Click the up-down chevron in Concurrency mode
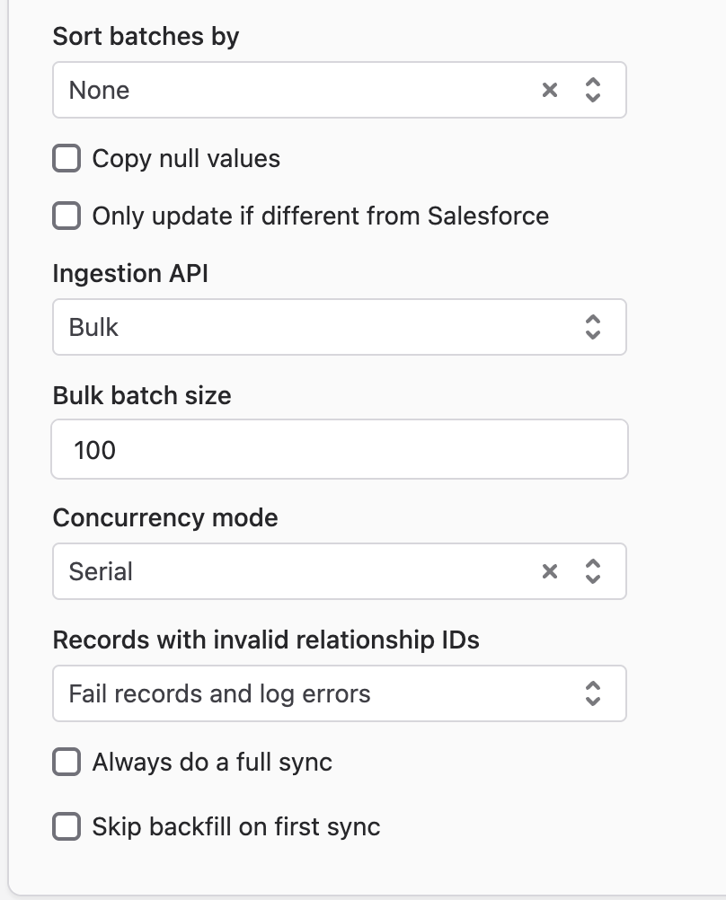 [x=593, y=571]
